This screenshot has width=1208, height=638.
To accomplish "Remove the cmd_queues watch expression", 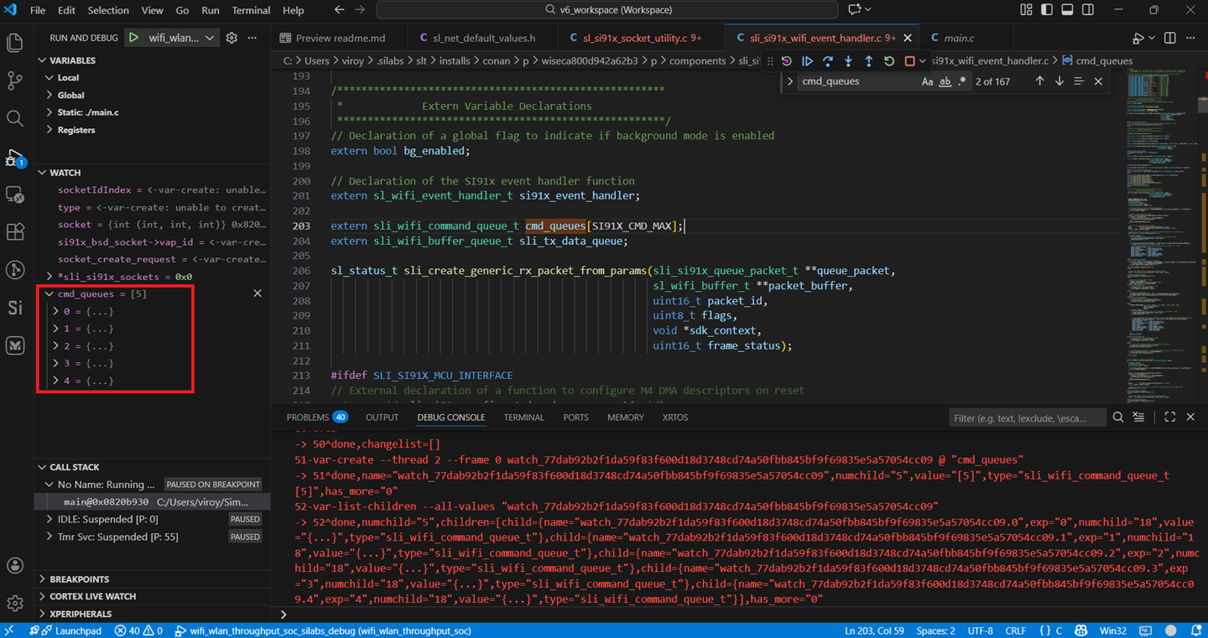I will [x=258, y=293].
